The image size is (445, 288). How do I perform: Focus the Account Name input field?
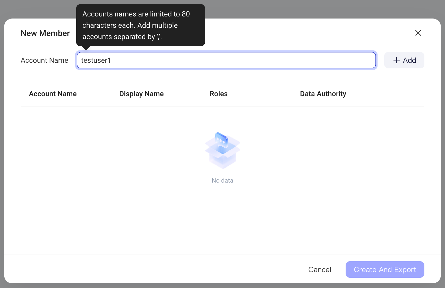tap(226, 60)
